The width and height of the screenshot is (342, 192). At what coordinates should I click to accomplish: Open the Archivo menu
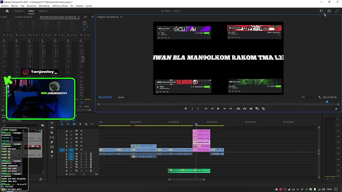point(5,6)
